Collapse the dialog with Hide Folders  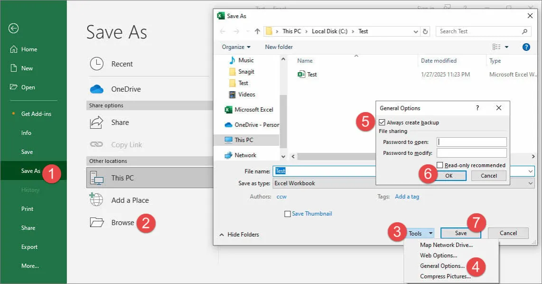(x=239, y=234)
